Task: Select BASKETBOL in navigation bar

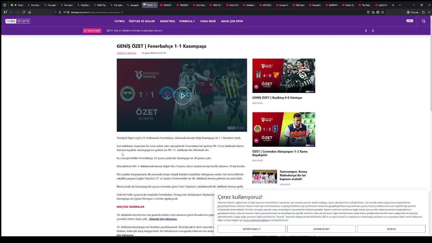Action: pyautogui.click(x=168, y=21)
